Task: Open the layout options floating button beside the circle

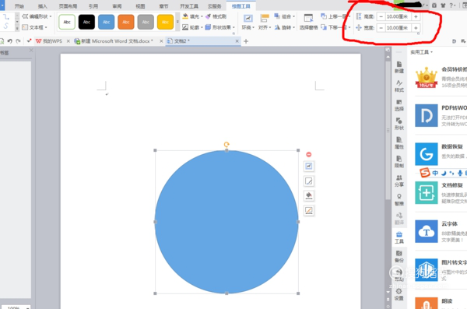Action: coord(309,166)
